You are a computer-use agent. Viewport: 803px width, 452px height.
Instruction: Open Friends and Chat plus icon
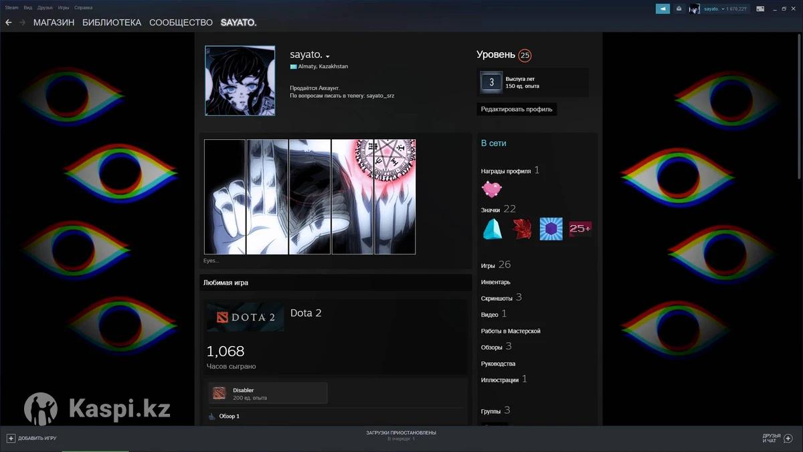click(x=788, y=438)
